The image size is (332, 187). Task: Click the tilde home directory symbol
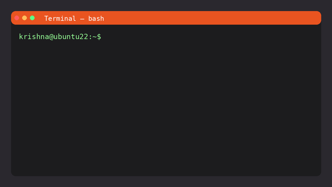click(x=94, y=37)
